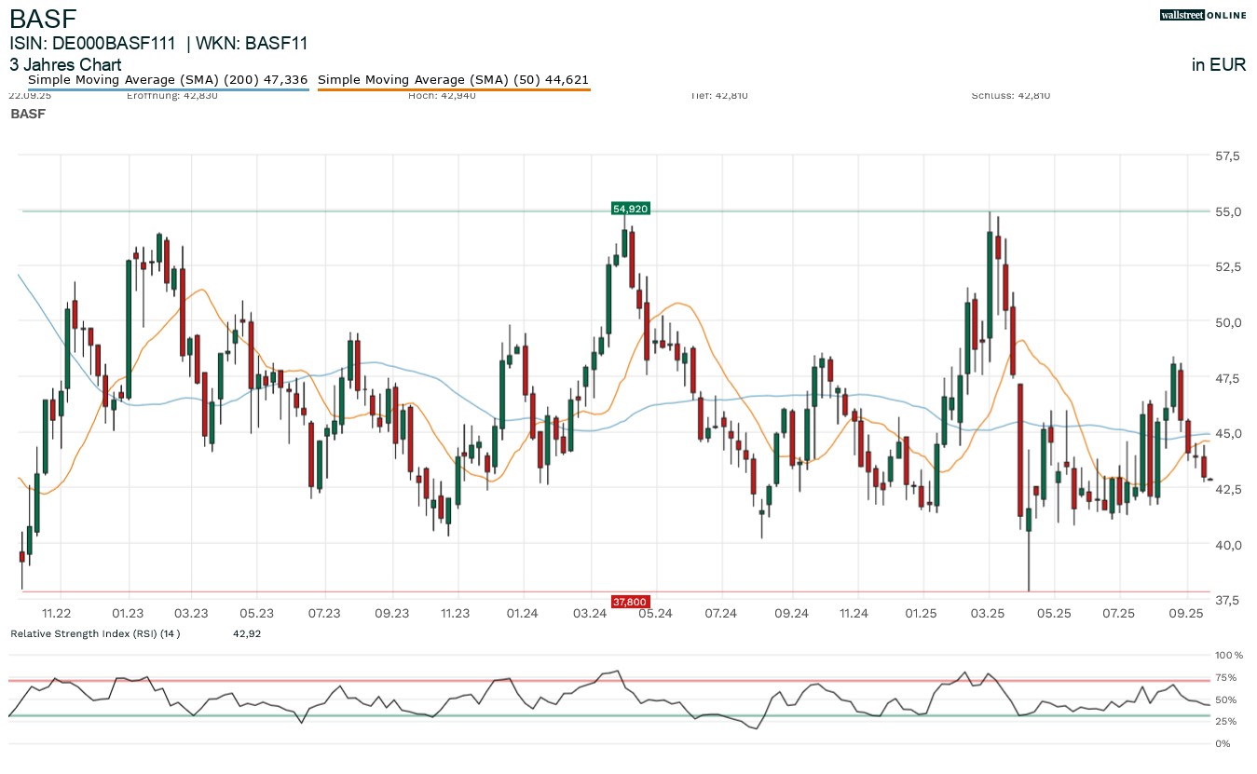1257x774 pixels.
Task: Click the 50,0 price axis label
Action: (1229, 322)
